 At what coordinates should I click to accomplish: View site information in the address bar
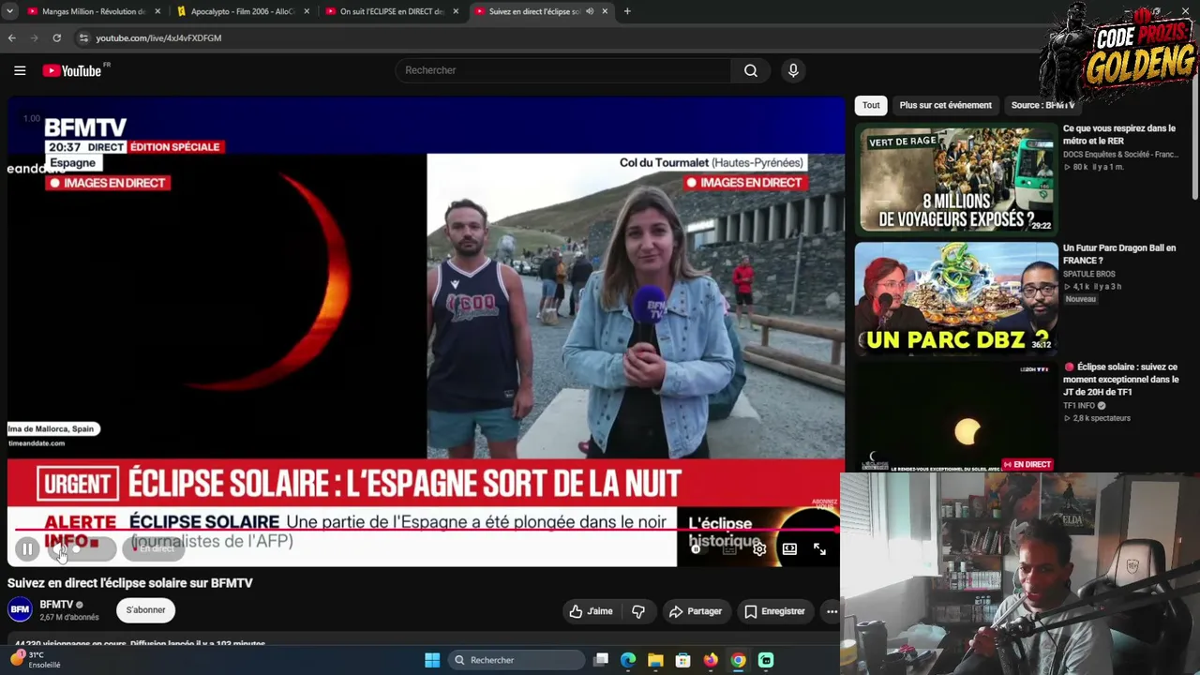coord(83,37)
